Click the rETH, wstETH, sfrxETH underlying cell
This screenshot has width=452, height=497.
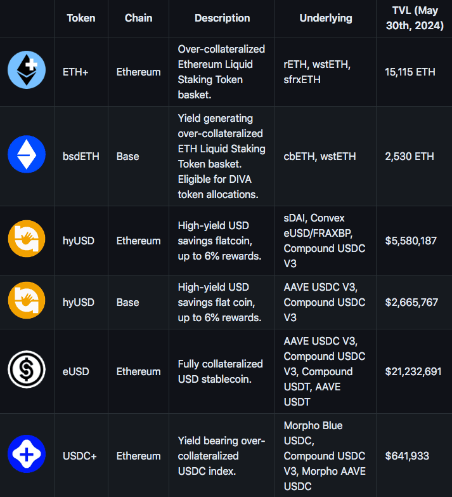(x=317, y=72)
